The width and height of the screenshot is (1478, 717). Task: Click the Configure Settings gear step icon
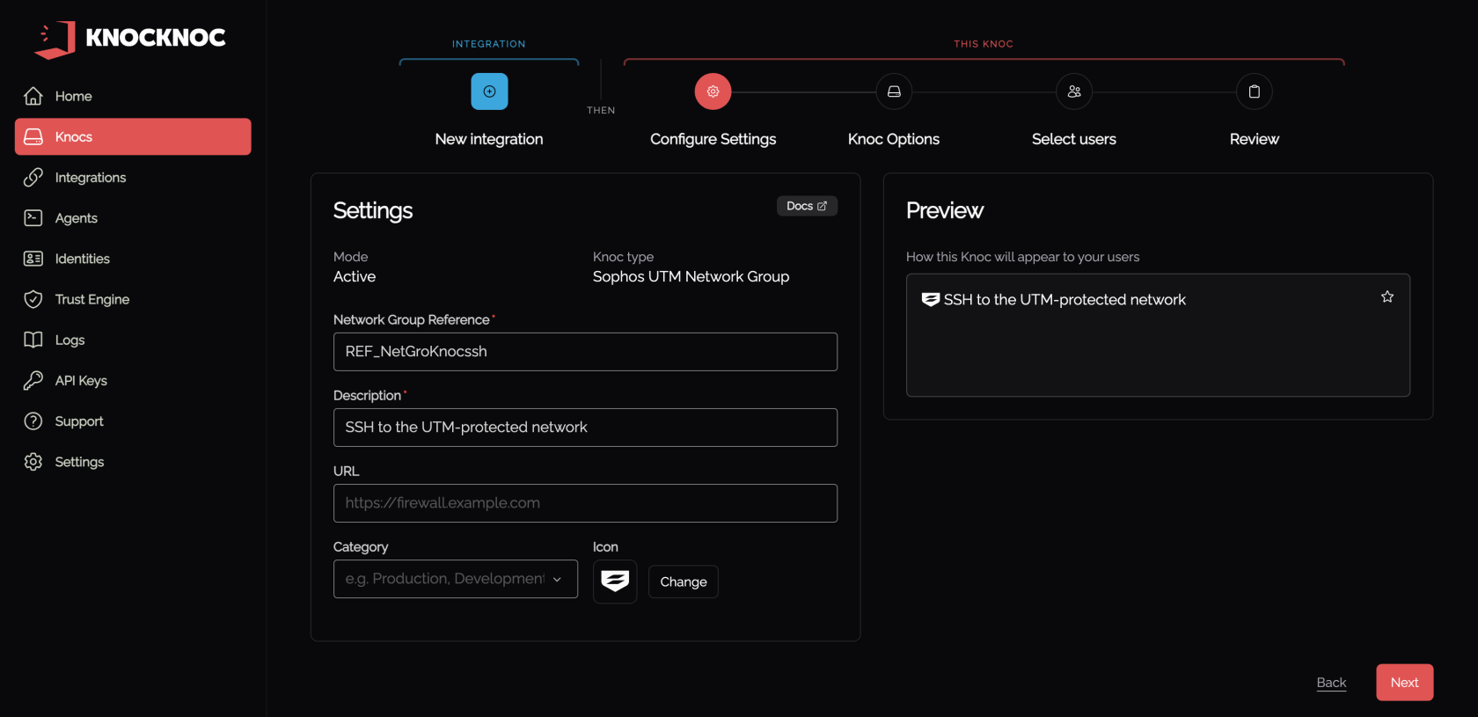click(713, 91)
